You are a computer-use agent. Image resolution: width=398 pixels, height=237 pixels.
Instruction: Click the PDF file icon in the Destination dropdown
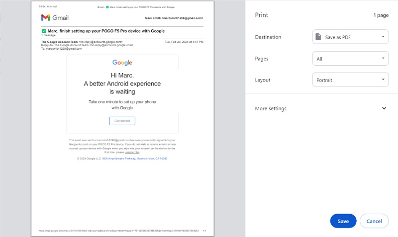(318, 37)
